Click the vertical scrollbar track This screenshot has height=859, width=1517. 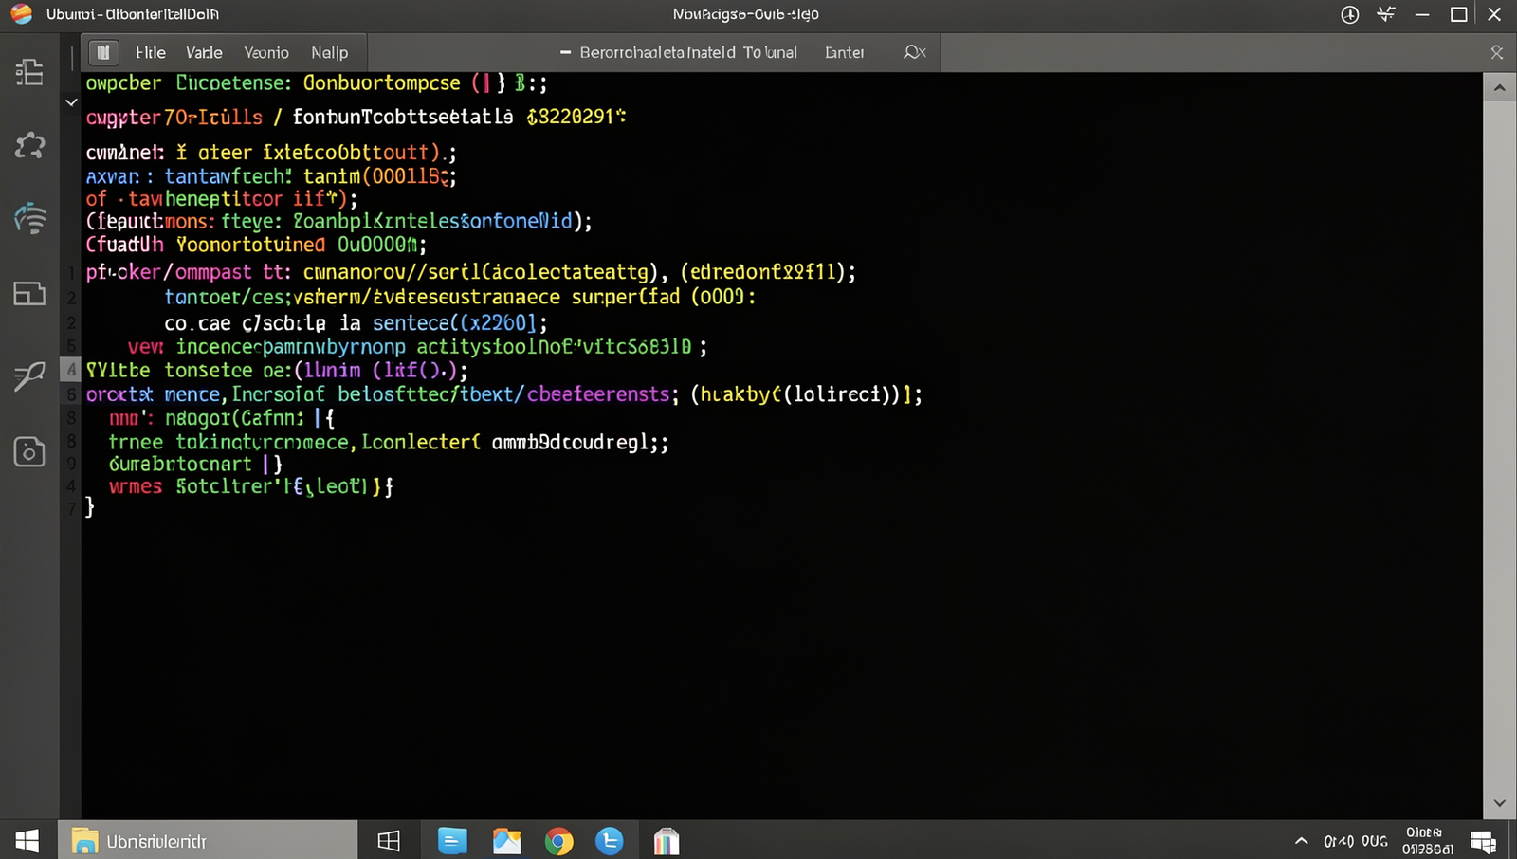point(1499,446)
